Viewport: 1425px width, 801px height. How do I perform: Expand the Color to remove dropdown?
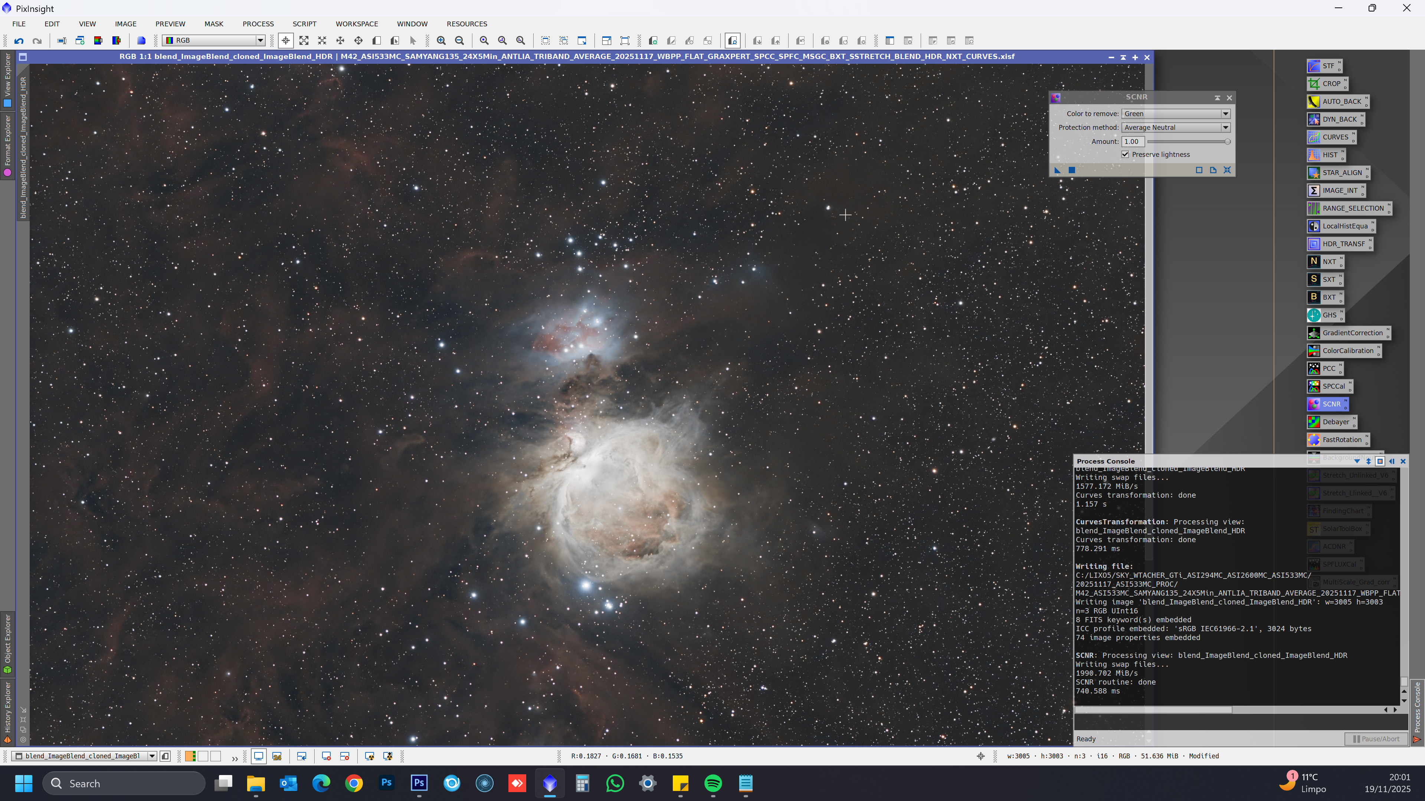(x=1225, y=114)
